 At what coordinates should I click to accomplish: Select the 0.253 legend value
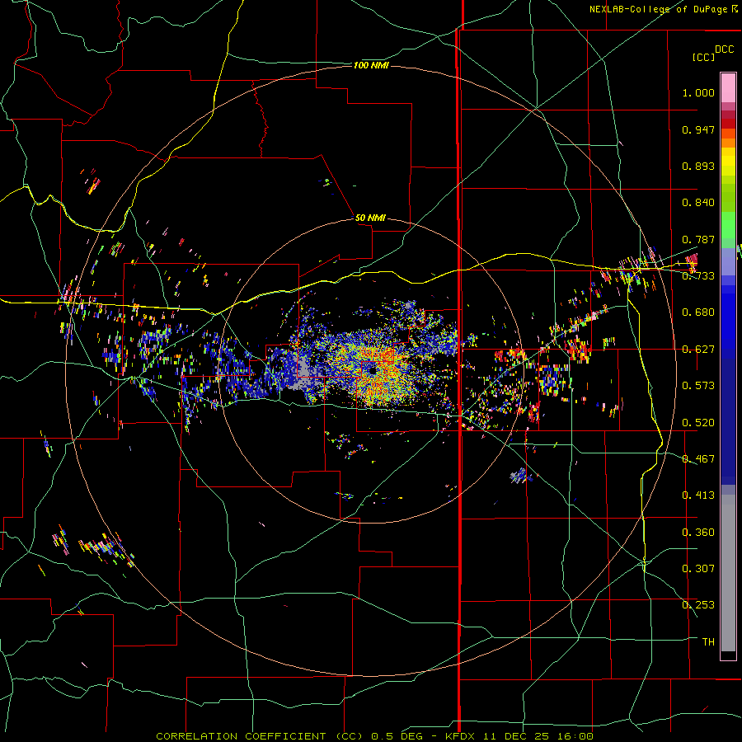pyautogui.click(x=698, y=605)
